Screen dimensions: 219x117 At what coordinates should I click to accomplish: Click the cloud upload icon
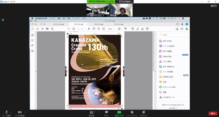pyautogui.click(x=42, y=29)
